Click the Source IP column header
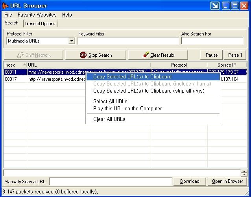 [x=227, y=65]
